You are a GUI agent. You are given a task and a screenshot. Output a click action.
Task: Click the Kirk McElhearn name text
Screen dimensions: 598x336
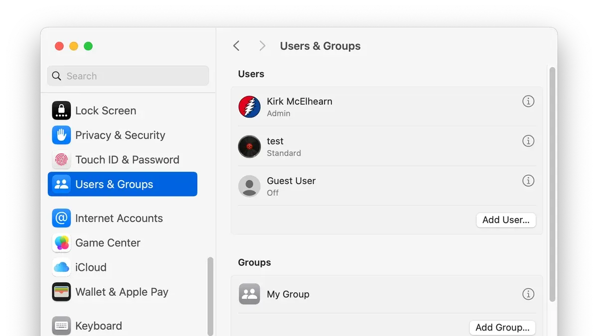point(299,101)
